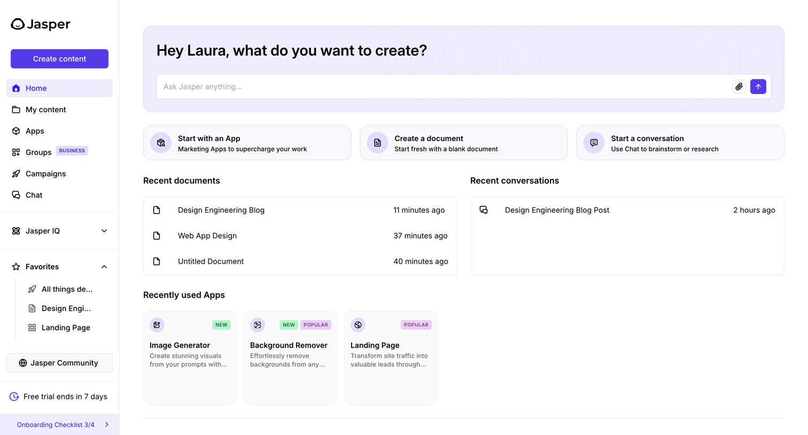This screenshot has width=808, height=435.
Task: Click the Background Remover app icon
Action: tap(258, 325)
